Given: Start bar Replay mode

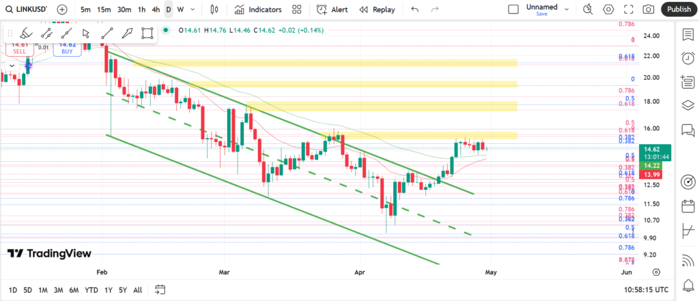Looking at the screenshot, I should (x=377, y=10).
